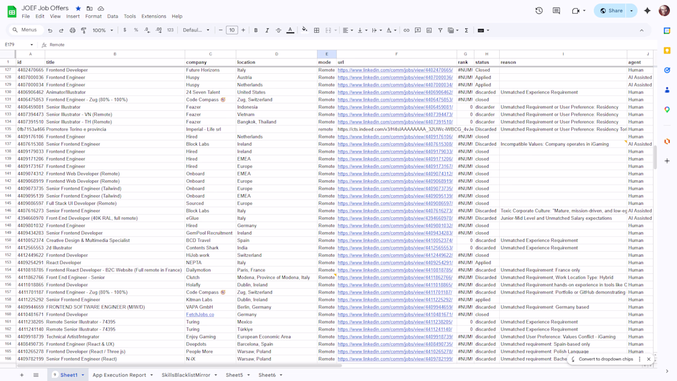
Task: Insert link using toolbar icon
Action: [x=406, y=30]
